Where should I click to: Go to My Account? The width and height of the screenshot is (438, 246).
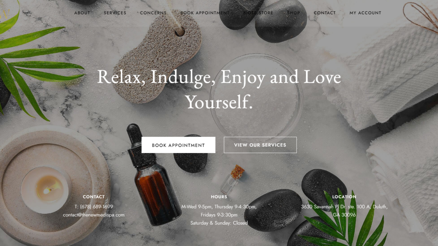coord(365,13)
